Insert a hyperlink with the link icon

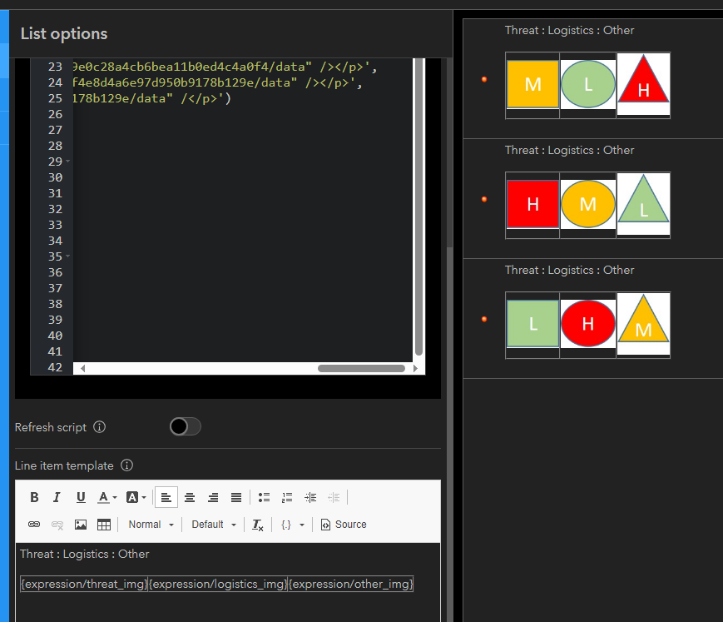[34, 525]
